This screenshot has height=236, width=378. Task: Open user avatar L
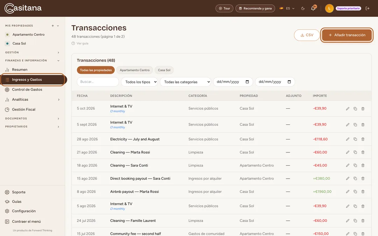(x=329, y=8)
